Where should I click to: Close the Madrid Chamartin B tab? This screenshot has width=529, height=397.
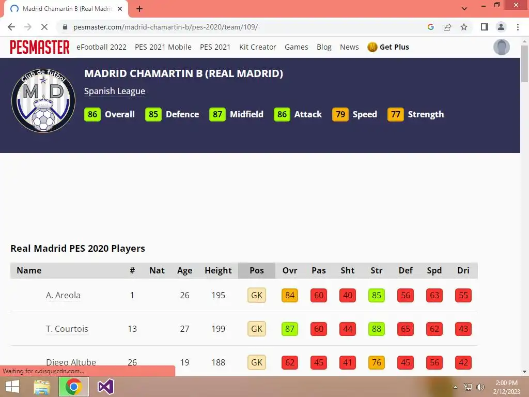tap(120, 9)
